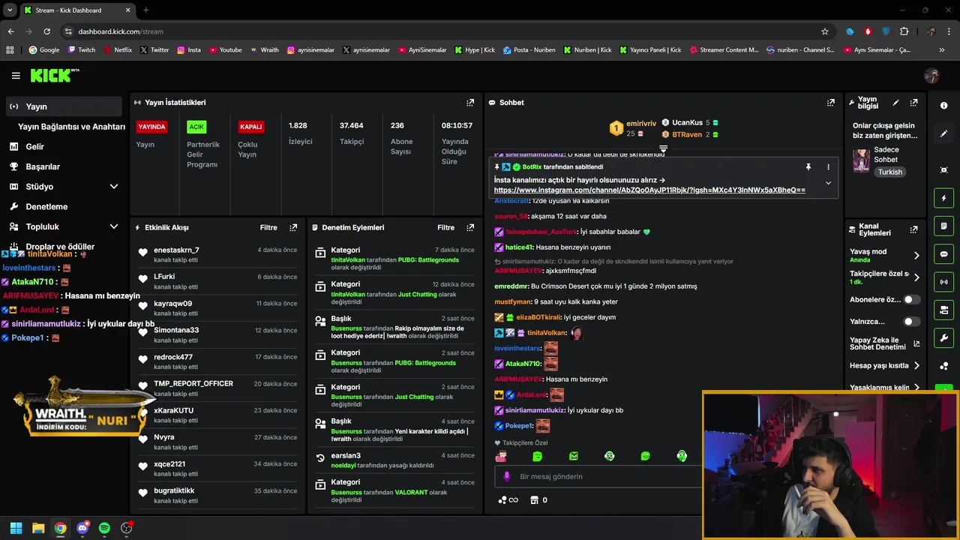Open Yavaş mod options arrow
Image resolution: width=960 pixels, height=540 pixels.
click(x=916, y=256)
